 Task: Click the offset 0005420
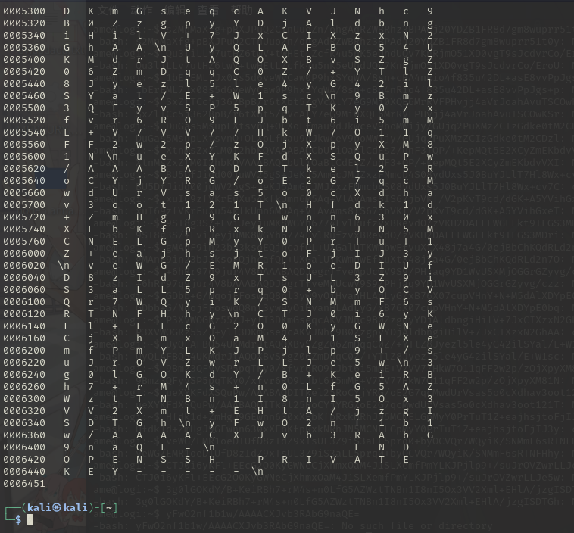pyautogui.click(x=24, y=72)
